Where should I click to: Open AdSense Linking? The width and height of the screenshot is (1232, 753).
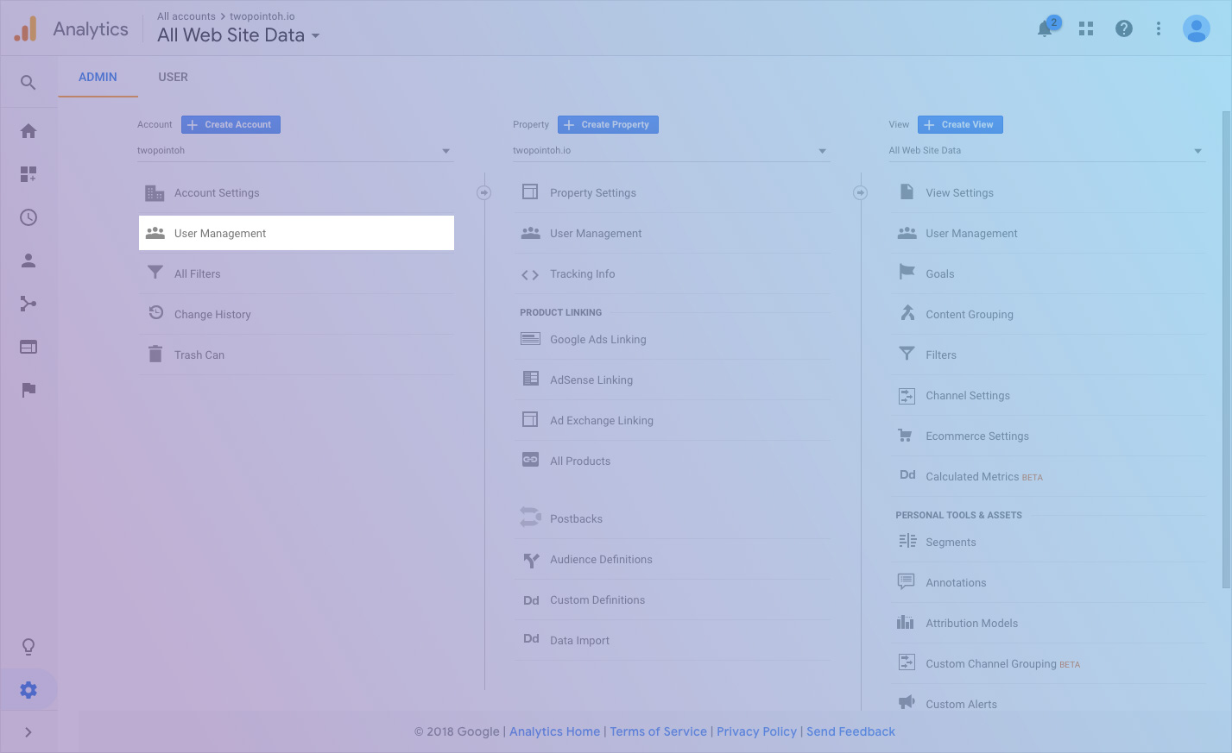pyautogui.click(x=672, y=380)
